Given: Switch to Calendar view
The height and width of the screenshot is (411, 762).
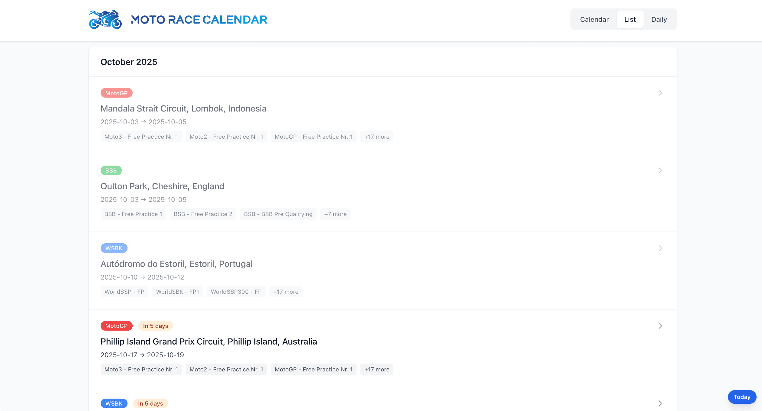Looking at the screenshot, I should 594,19.
